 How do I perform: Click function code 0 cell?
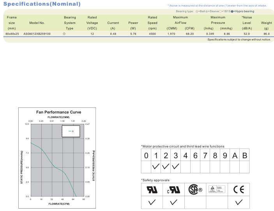(x=146, y=155)
